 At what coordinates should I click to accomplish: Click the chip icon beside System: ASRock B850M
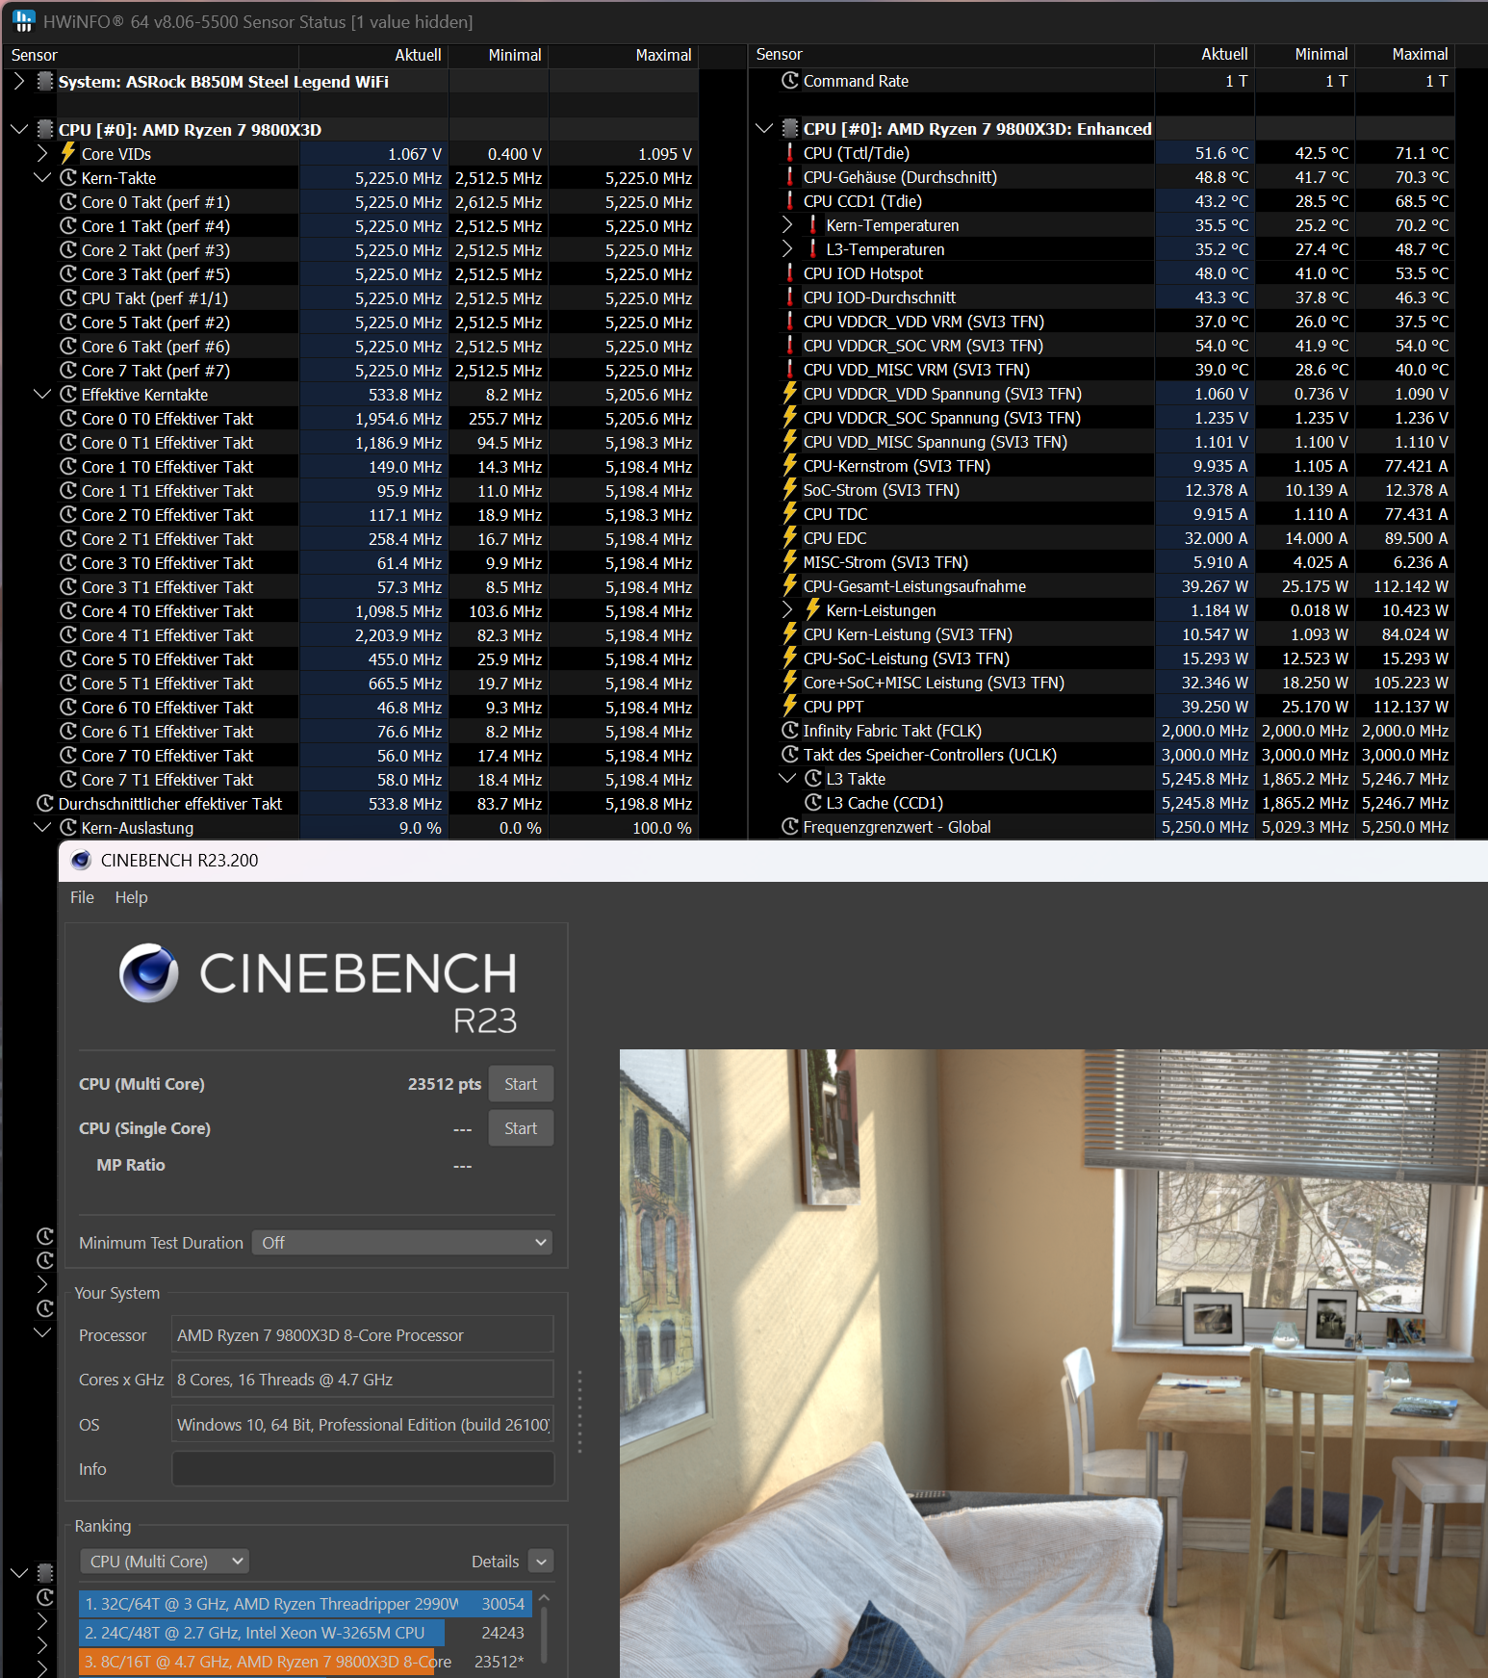point(44,81)
